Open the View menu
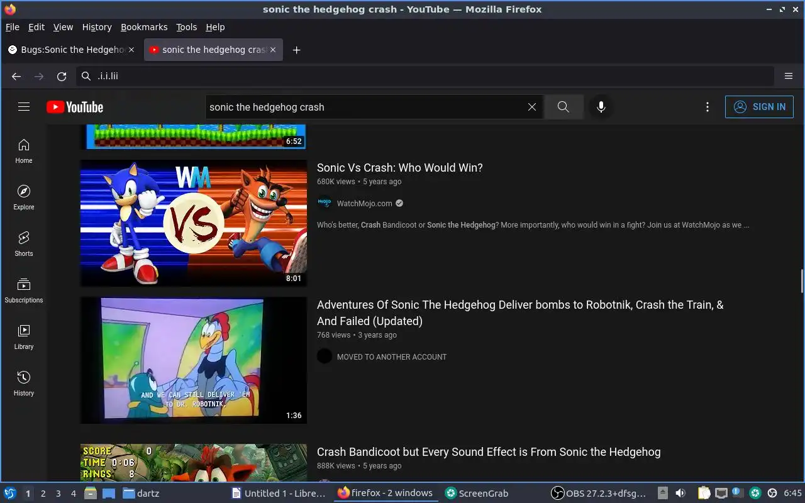Viewport: 805px width, 503px height. tap(63, 27)
